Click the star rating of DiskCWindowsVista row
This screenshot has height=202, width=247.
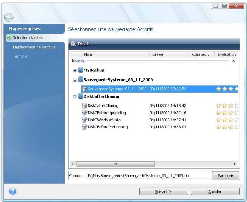point(227,120)
